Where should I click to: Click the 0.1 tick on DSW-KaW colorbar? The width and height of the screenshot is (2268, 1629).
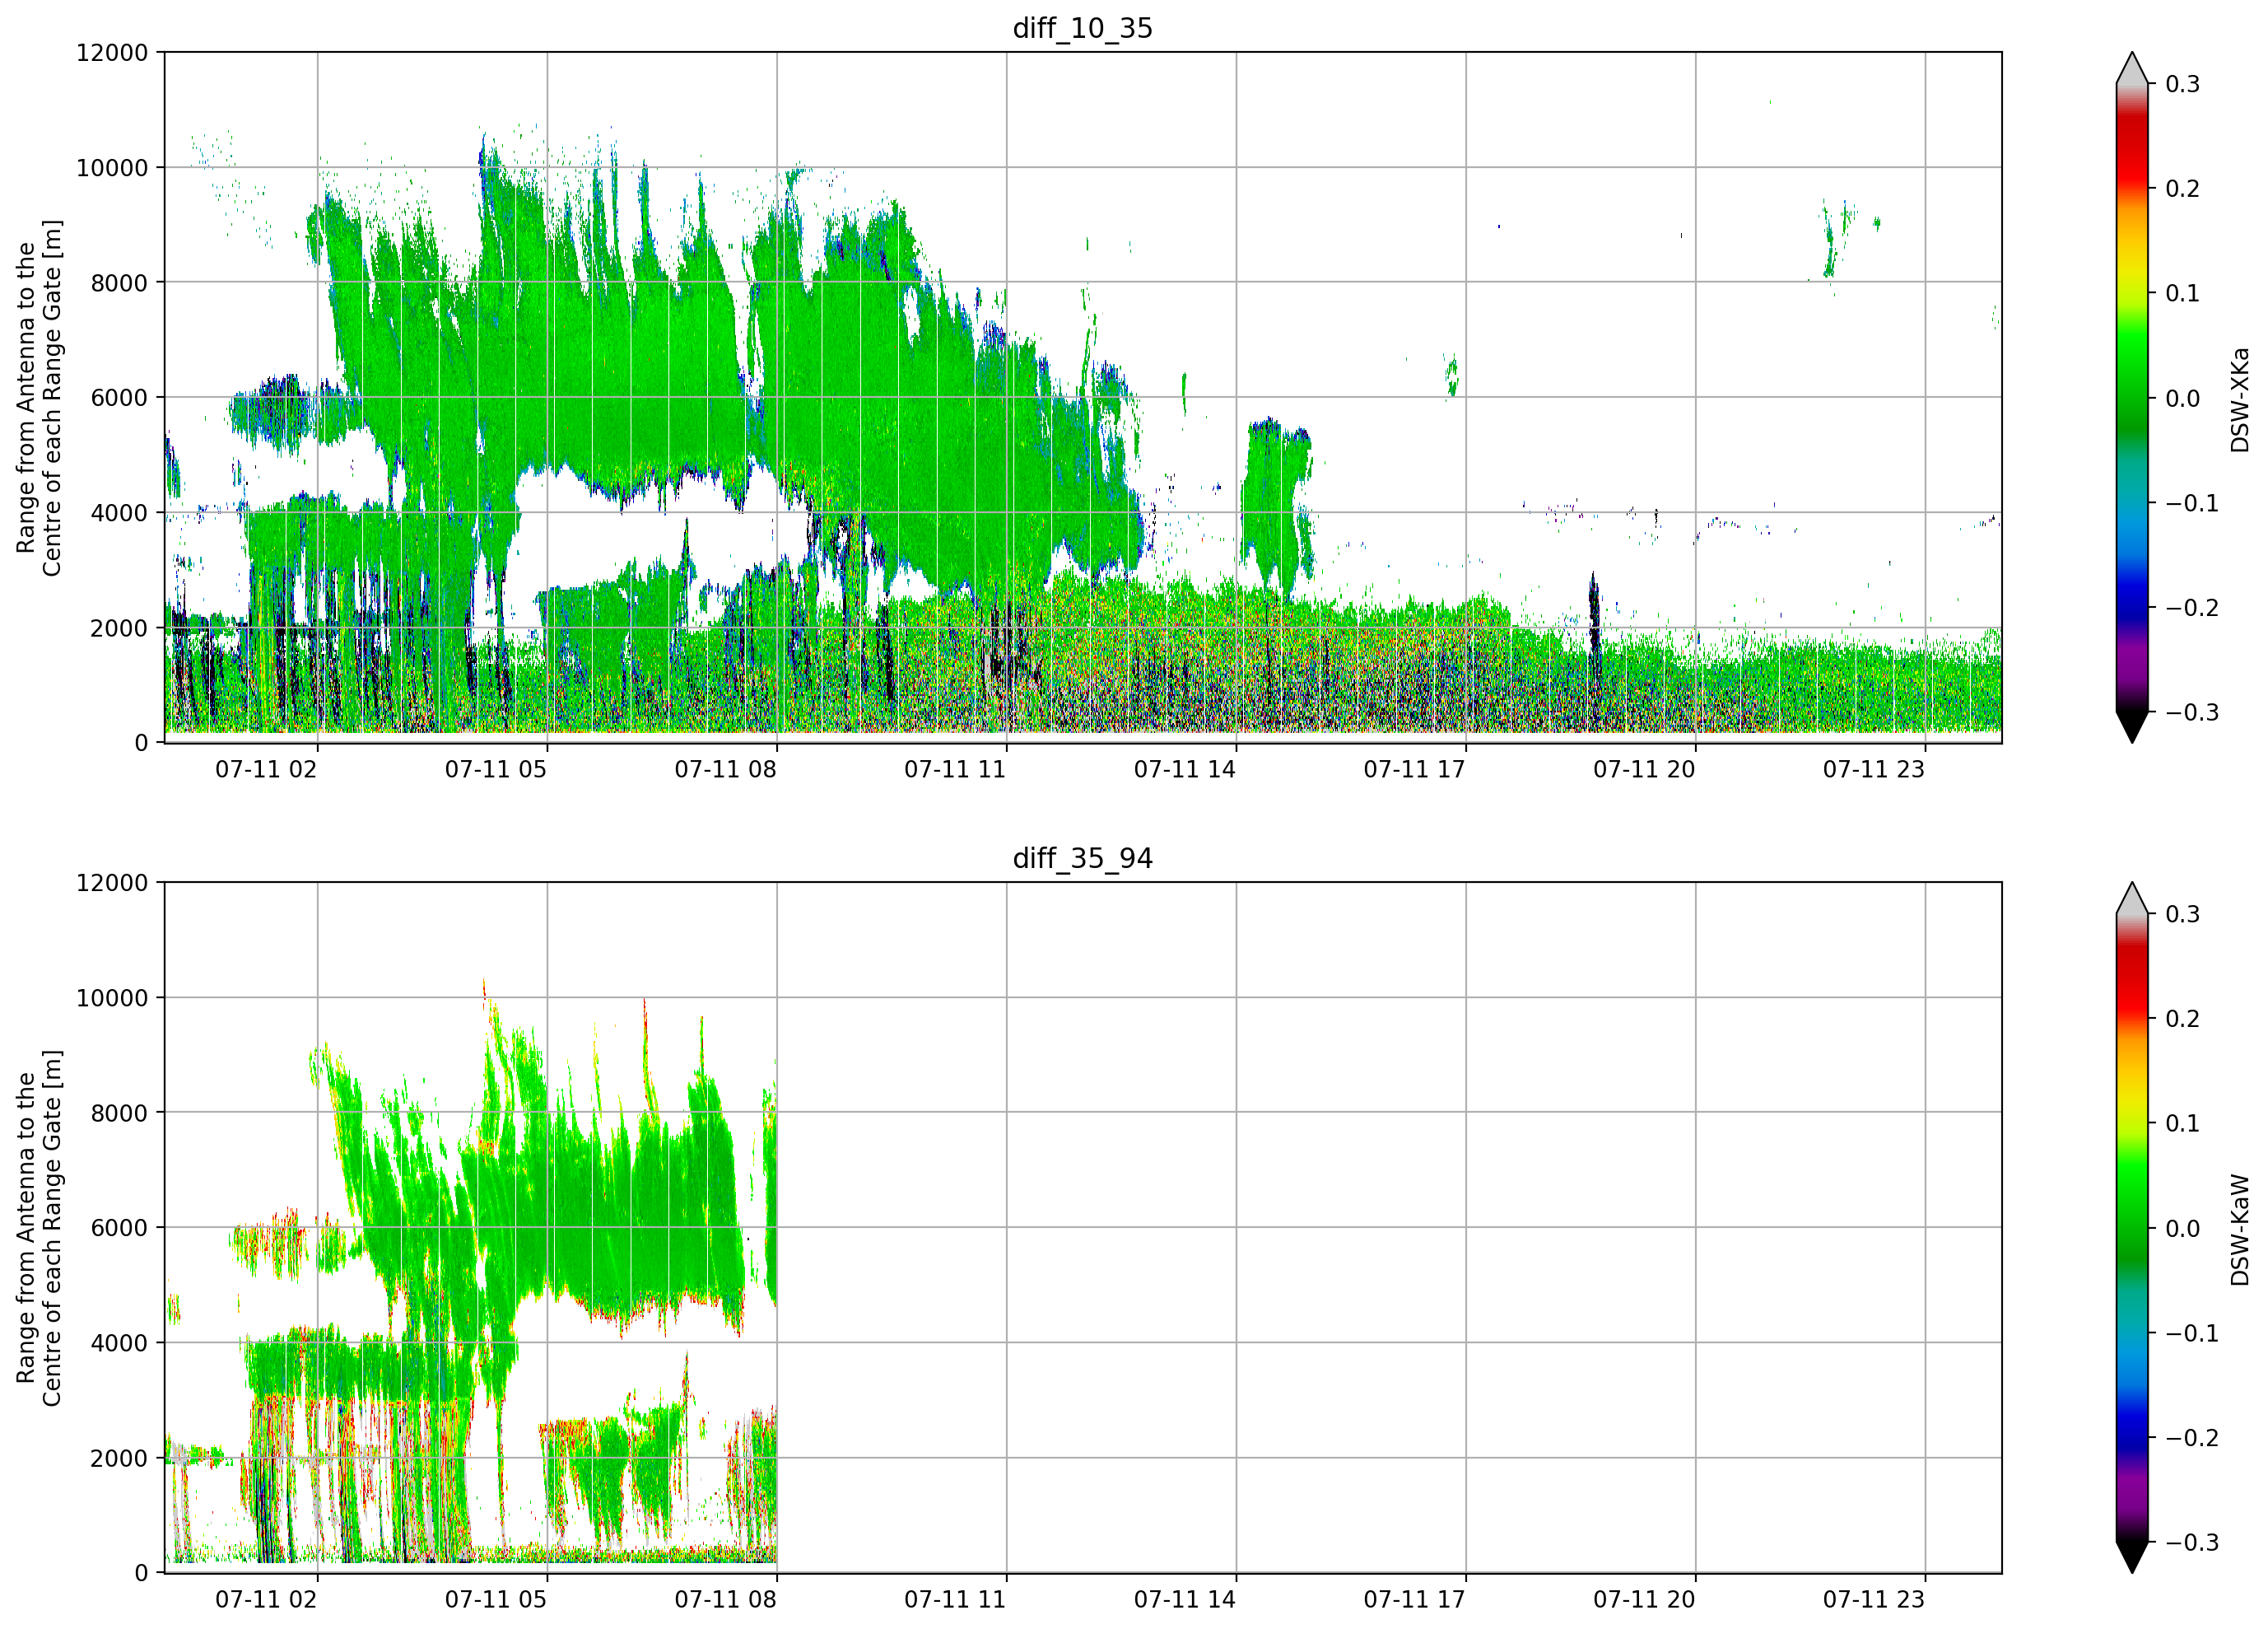click(2183, 1123)
